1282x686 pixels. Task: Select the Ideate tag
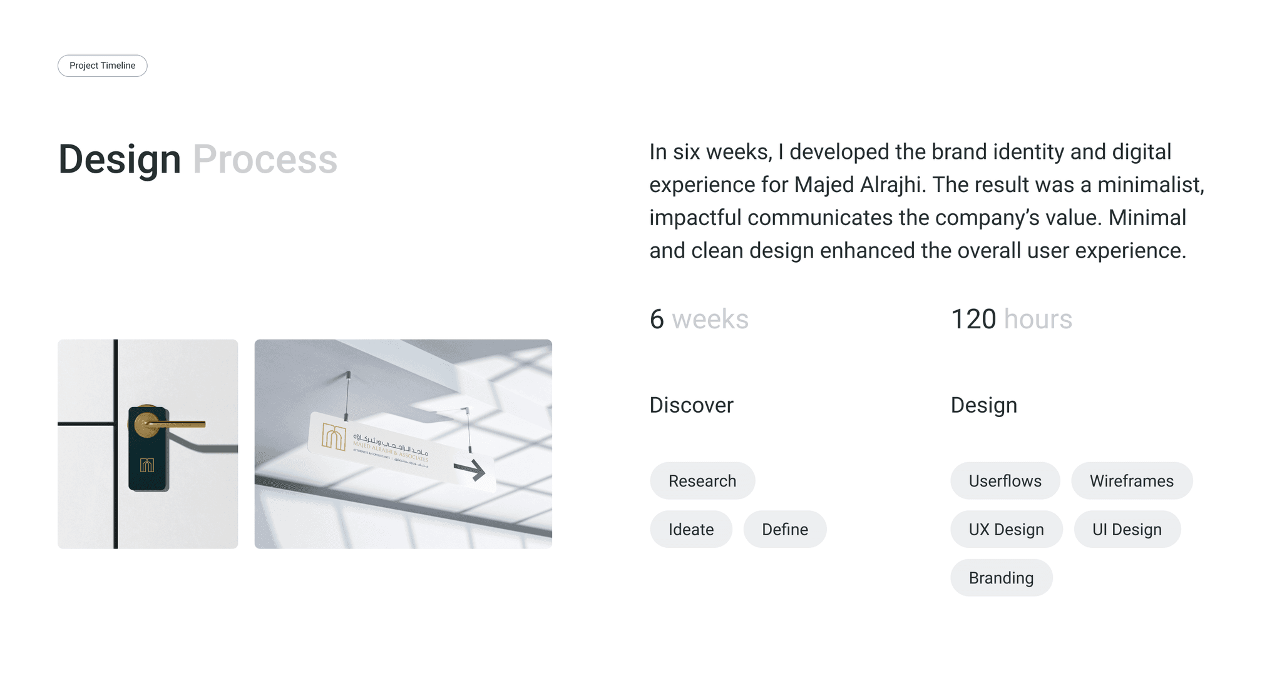tap(690, 530)
